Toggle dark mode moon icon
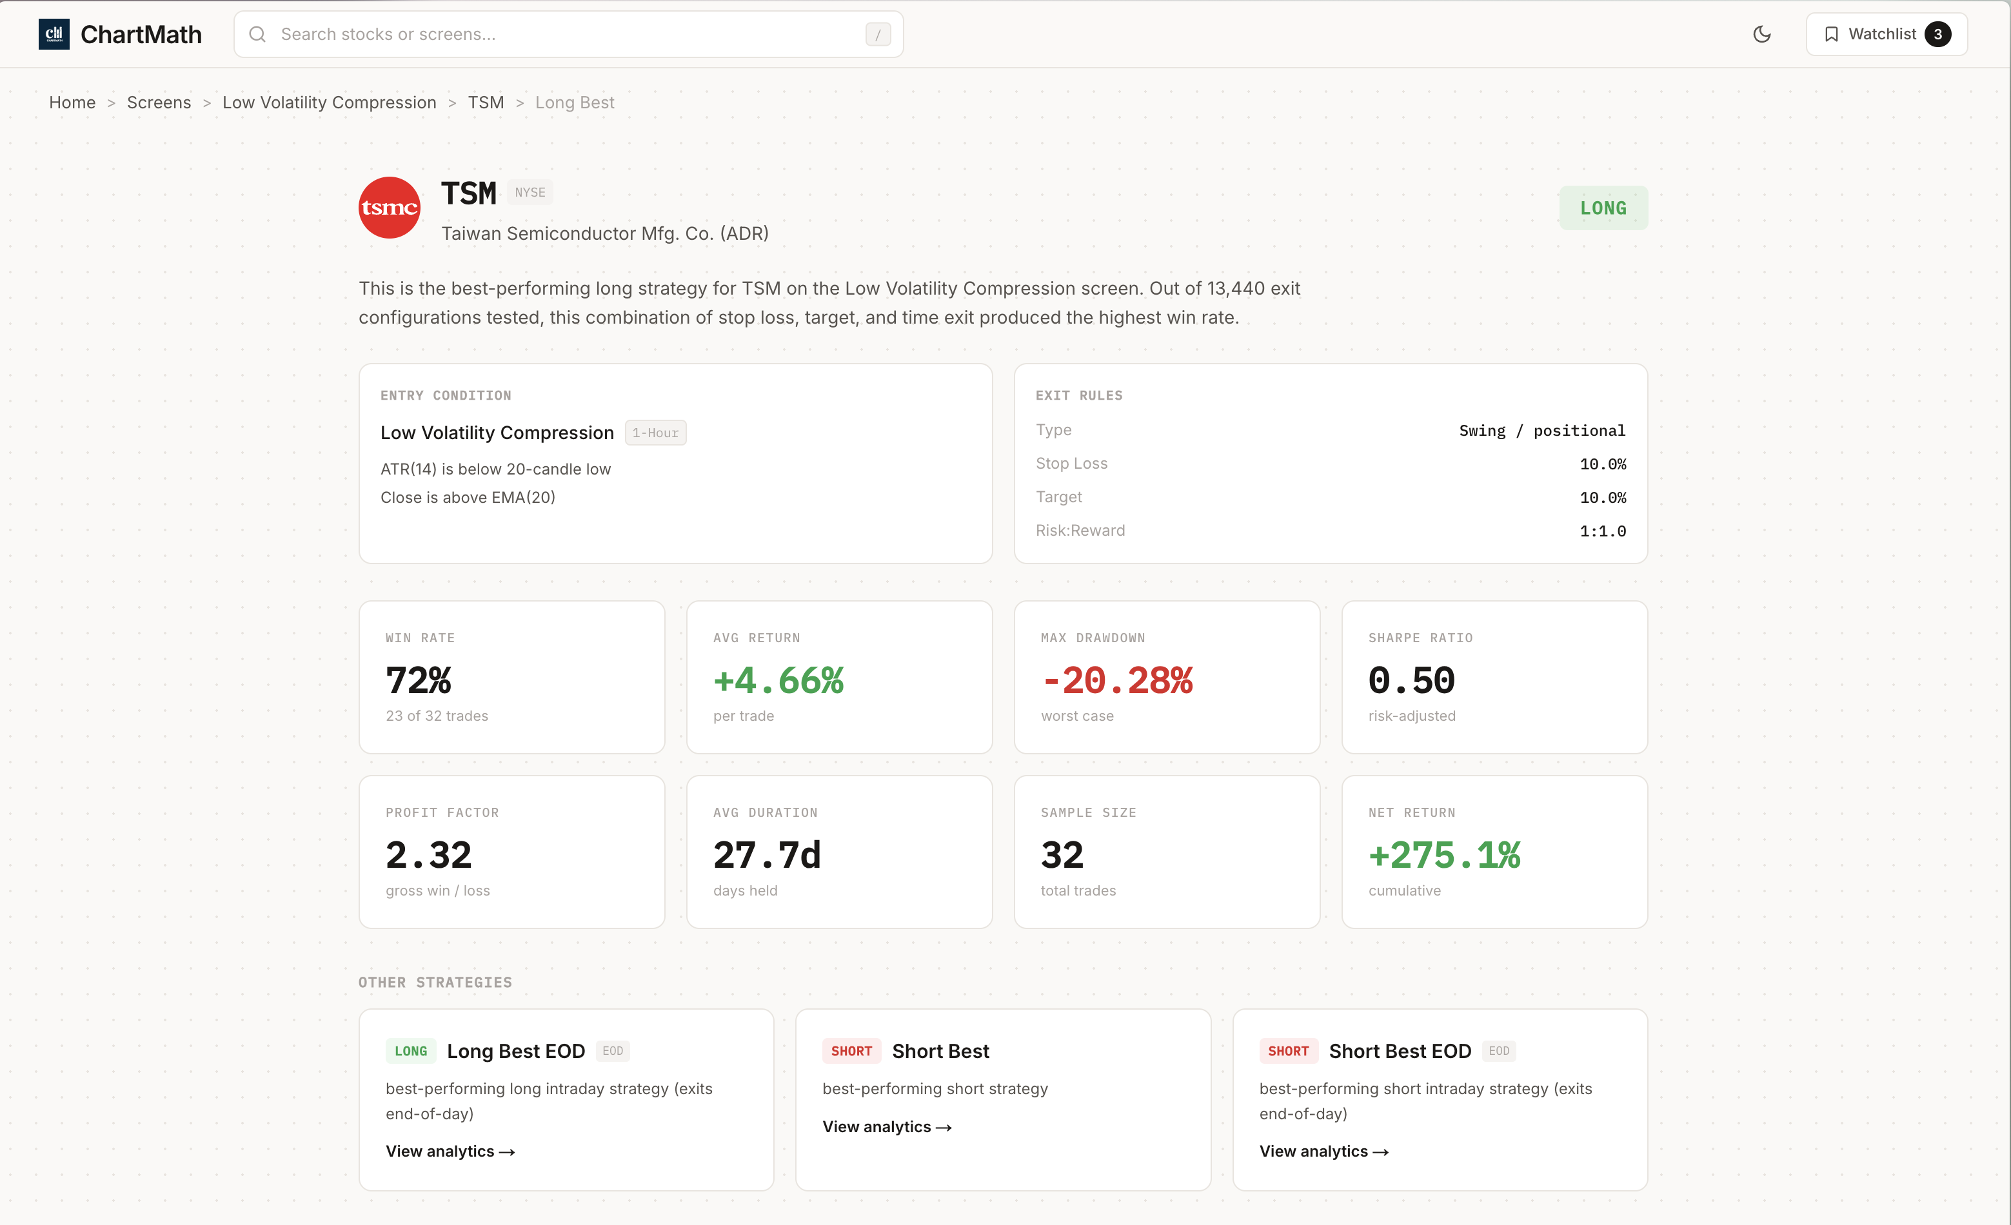 (1761, 34)
